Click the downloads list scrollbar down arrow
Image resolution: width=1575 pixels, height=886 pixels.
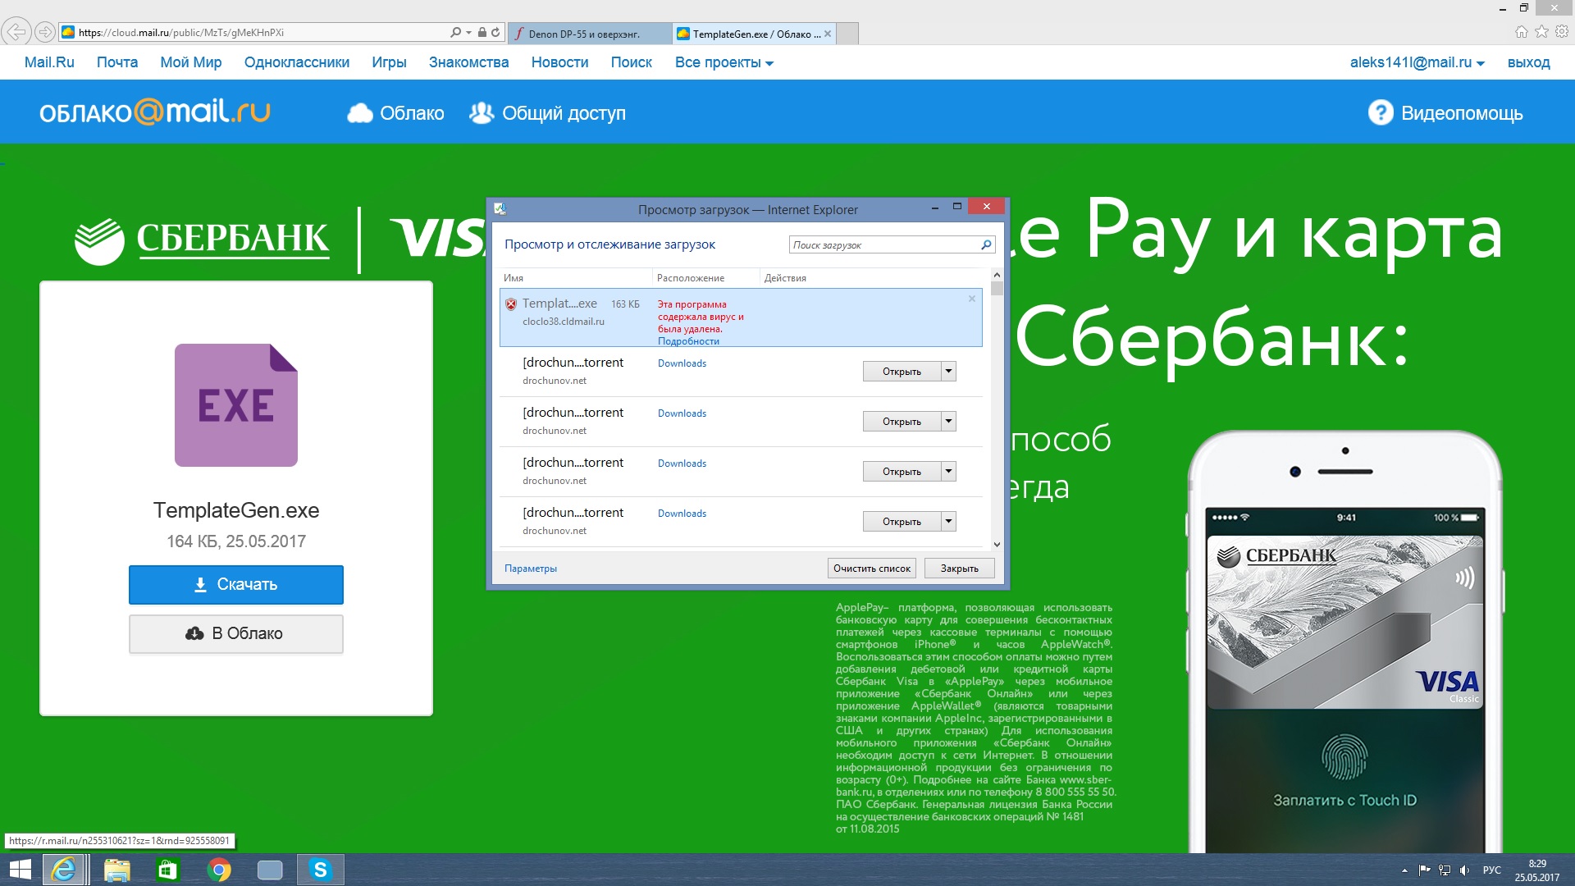click(x=997, y=544)
